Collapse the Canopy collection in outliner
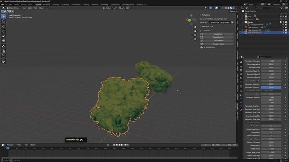The width and height of the screenshot is (289, 162). point(243,22)
